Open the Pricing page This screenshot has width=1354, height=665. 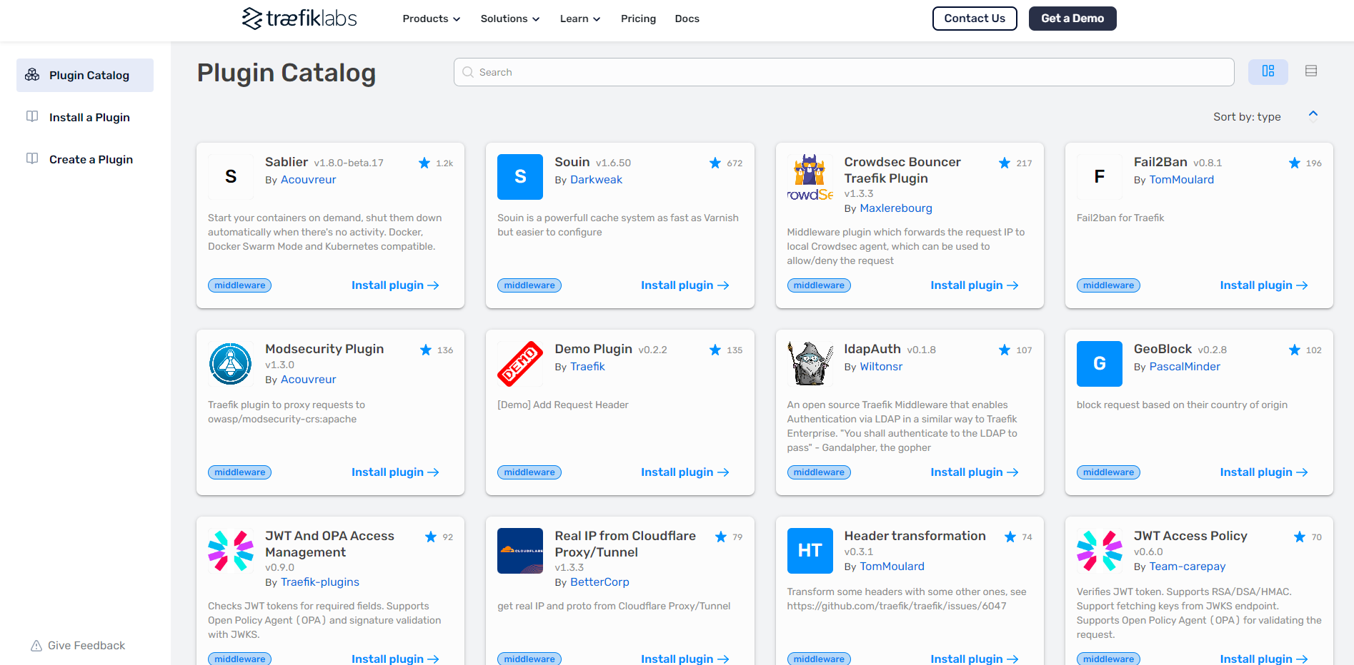(x=638, y=19)
